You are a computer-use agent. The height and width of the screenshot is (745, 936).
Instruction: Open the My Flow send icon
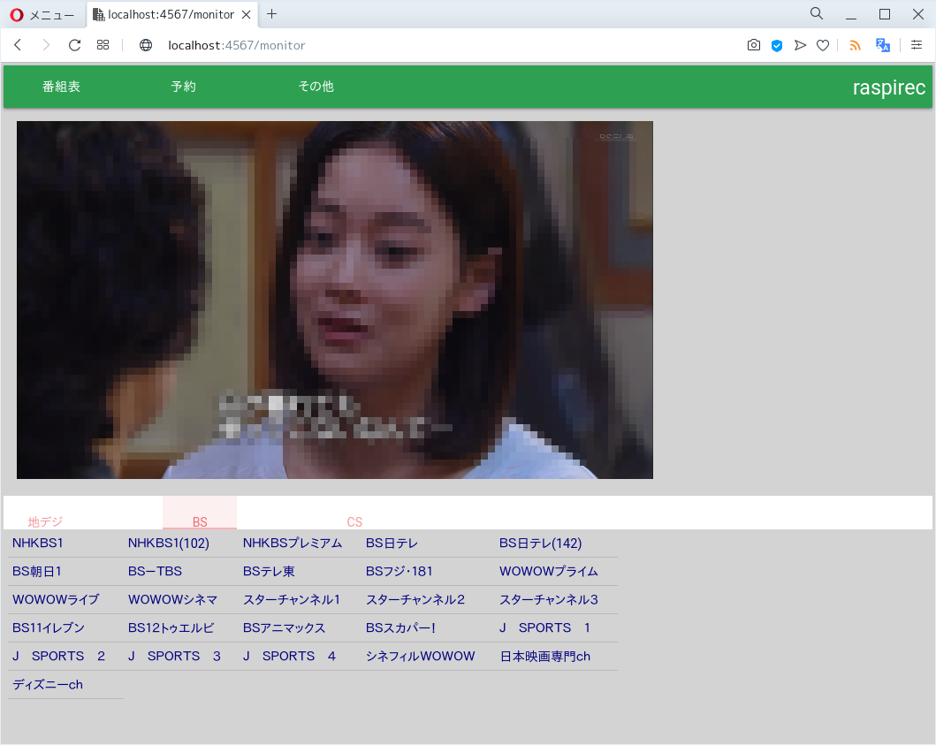[x=800, y=45]
